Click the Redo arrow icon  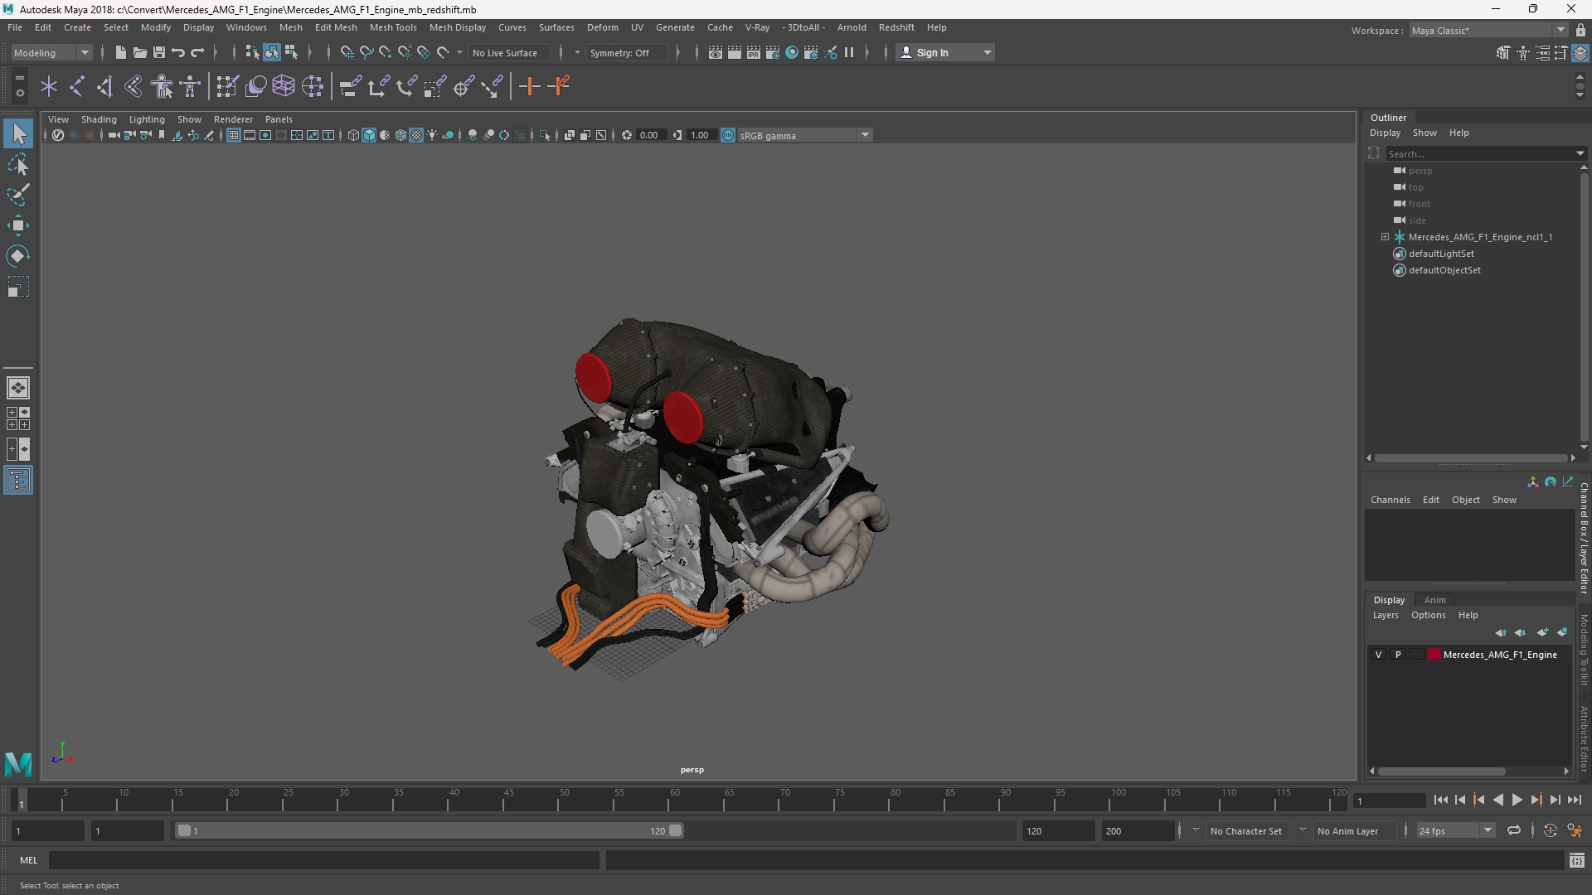[197, 52]
